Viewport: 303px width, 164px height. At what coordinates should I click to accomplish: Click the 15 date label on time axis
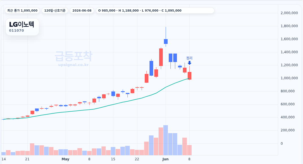click(x=113, y=159)
